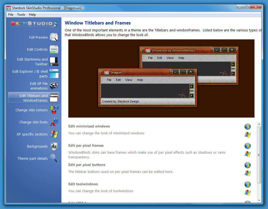
Task: Open Theme part details magnifier icon
Action: pos(54,158)
